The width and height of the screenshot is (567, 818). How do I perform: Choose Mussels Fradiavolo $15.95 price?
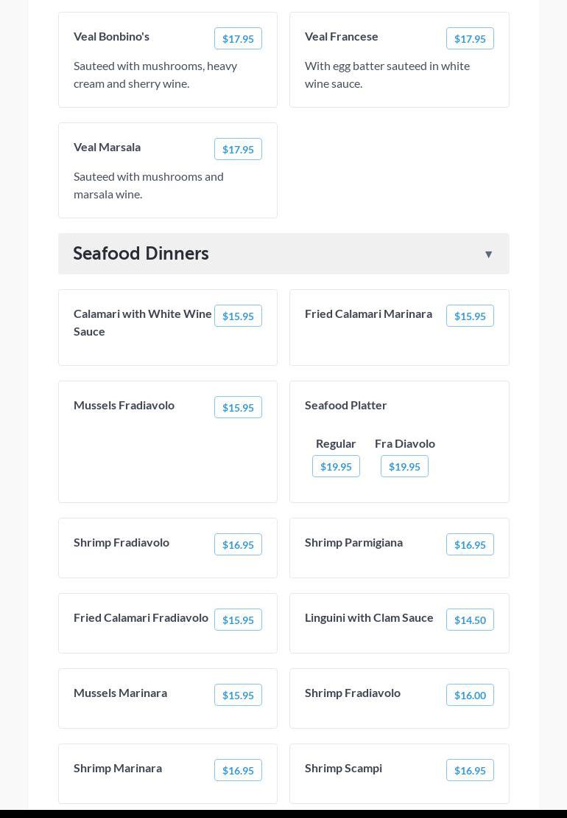(x=238, y=408)
